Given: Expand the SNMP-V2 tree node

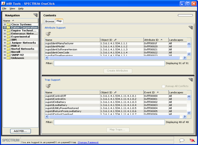Looking at the screenshot, I should click(x=5, y=55).
